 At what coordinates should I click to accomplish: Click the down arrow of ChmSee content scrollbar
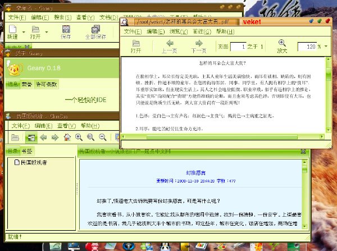tap(304, 226)
